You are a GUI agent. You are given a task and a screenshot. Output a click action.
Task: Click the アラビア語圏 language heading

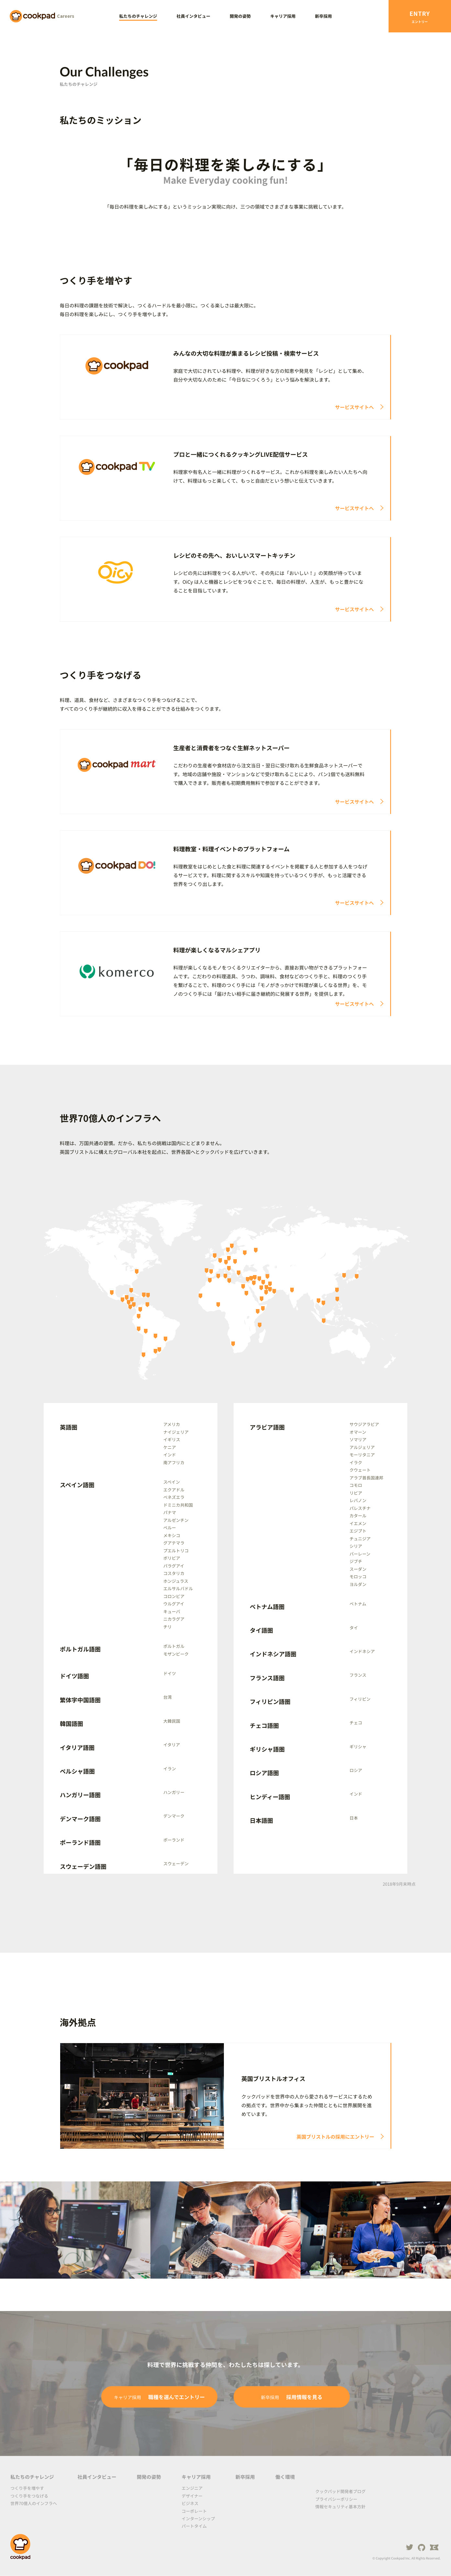tap(268, 1427)
